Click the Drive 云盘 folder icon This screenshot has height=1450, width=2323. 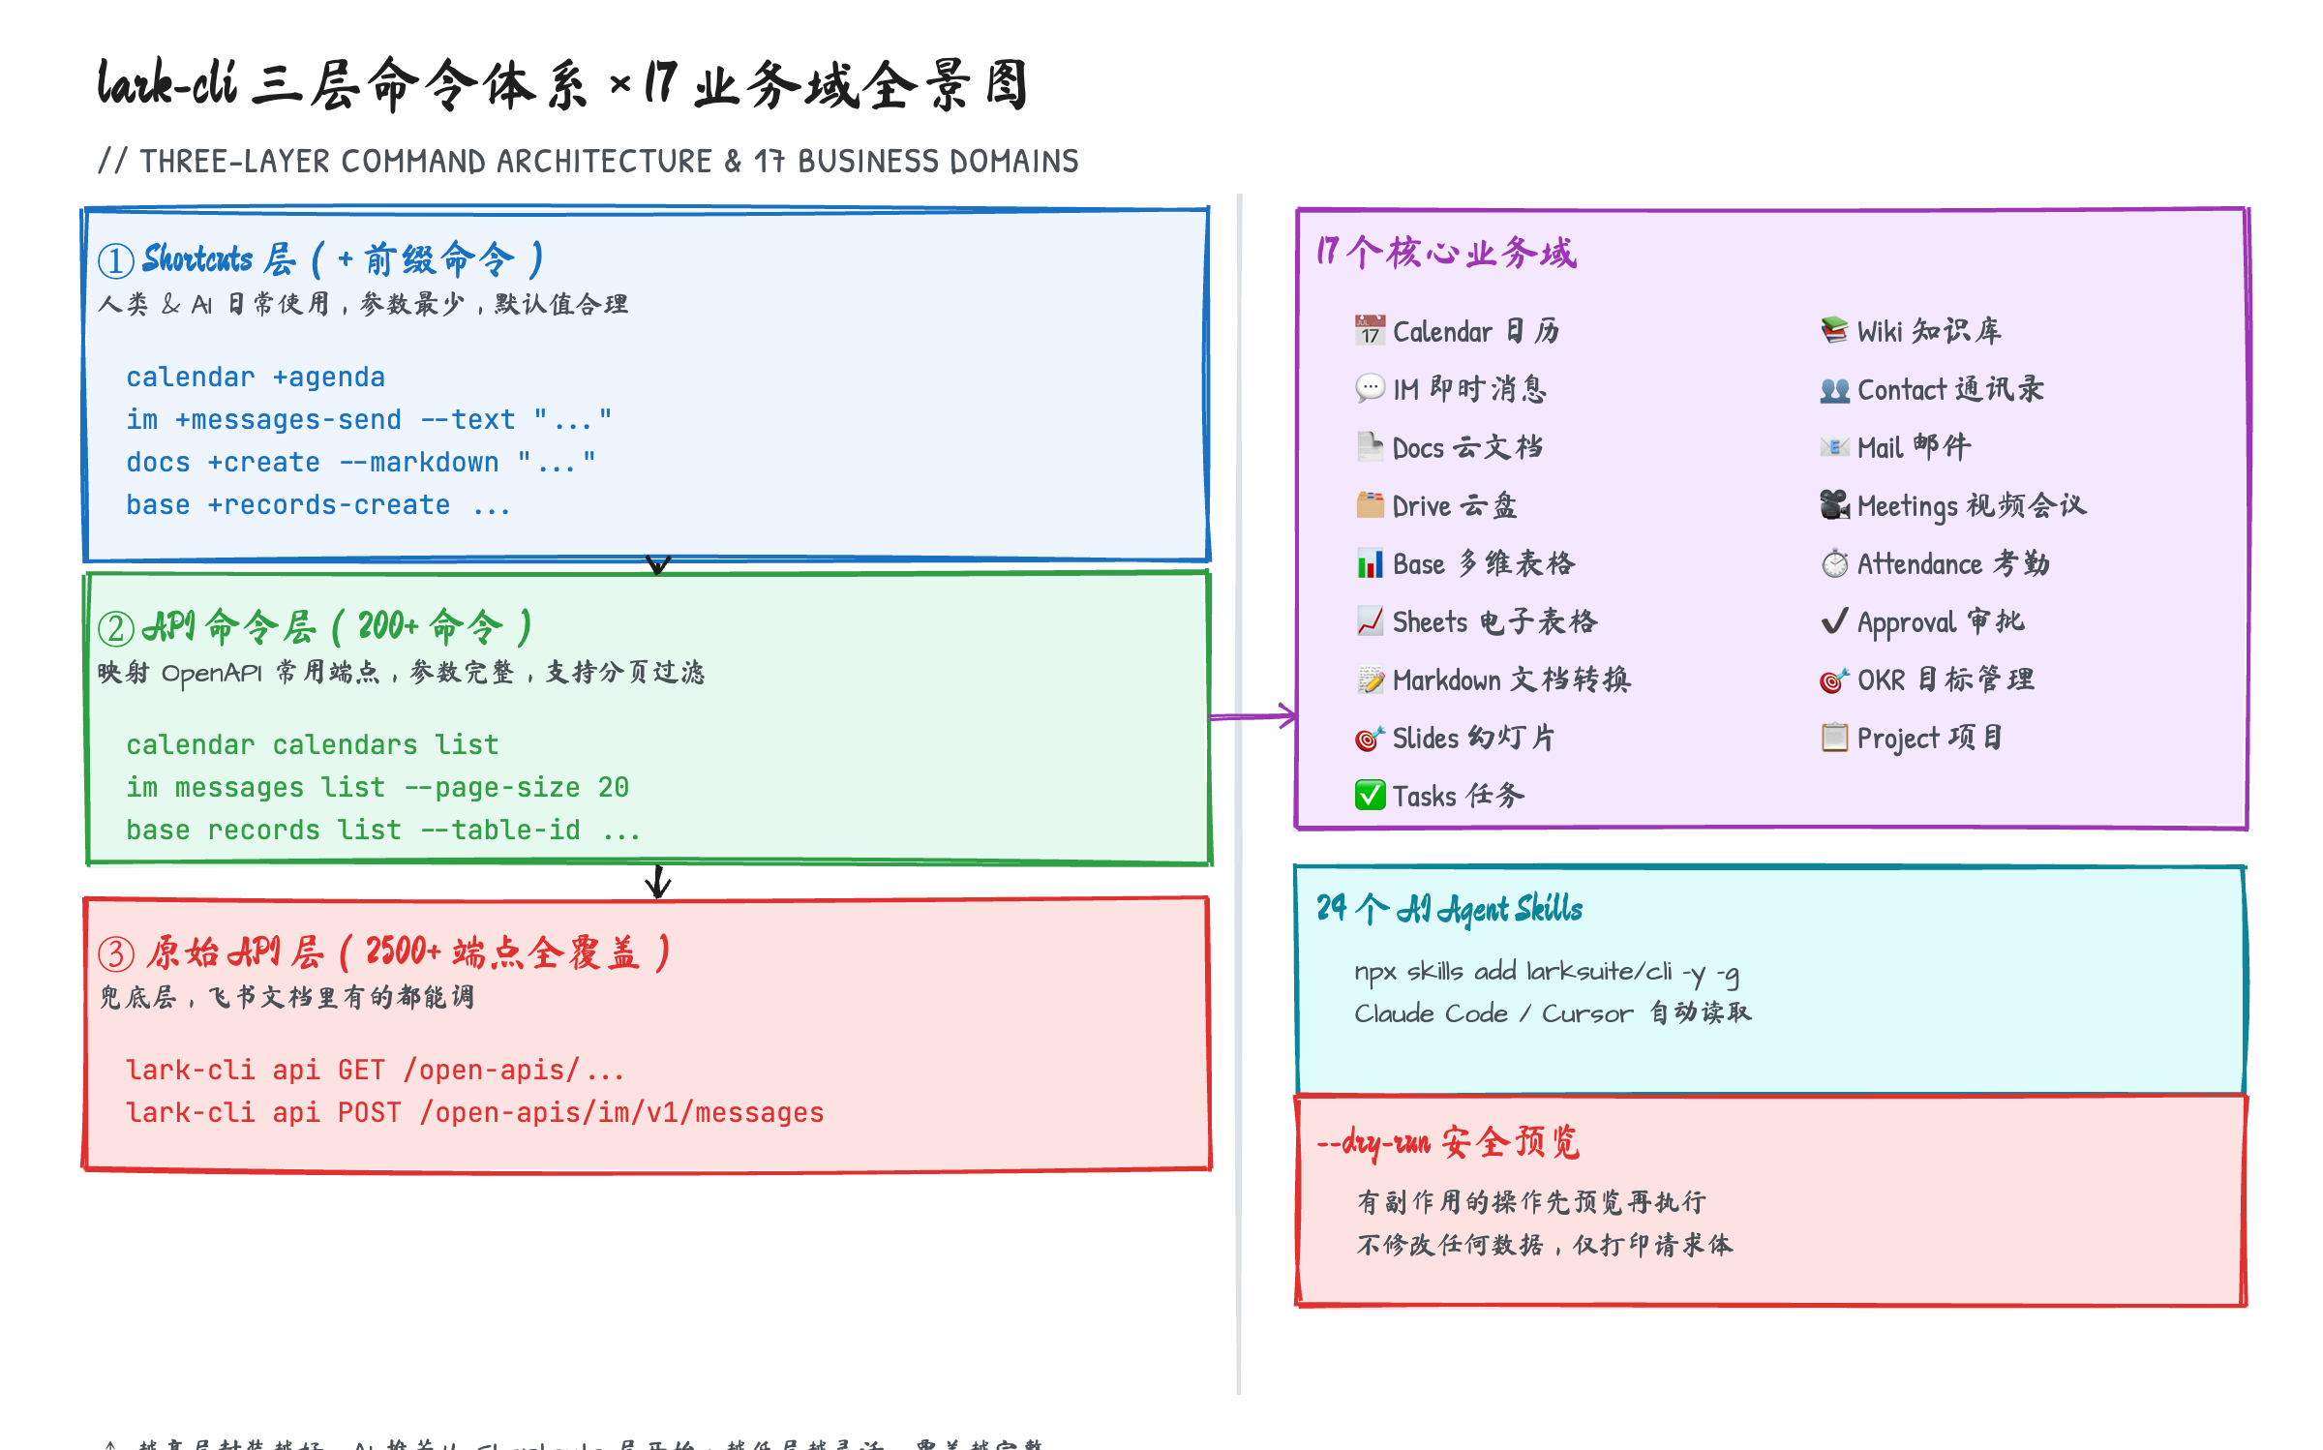point(1370,505)
